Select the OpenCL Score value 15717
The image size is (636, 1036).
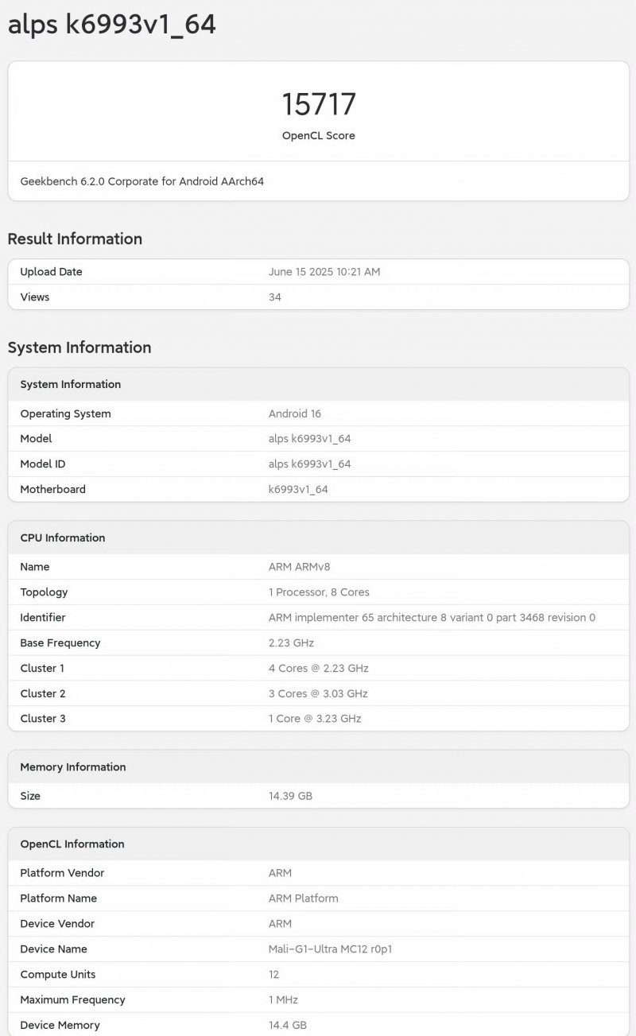318,103
